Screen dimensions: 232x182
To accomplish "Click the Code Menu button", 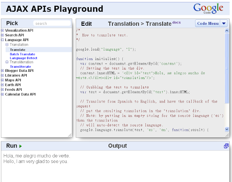I will (x=208, y=23).
